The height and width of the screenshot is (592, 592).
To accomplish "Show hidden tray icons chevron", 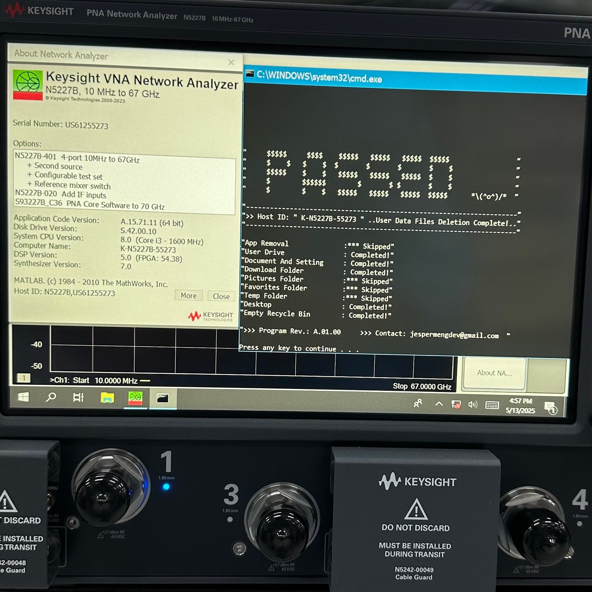I will [439, 404].
